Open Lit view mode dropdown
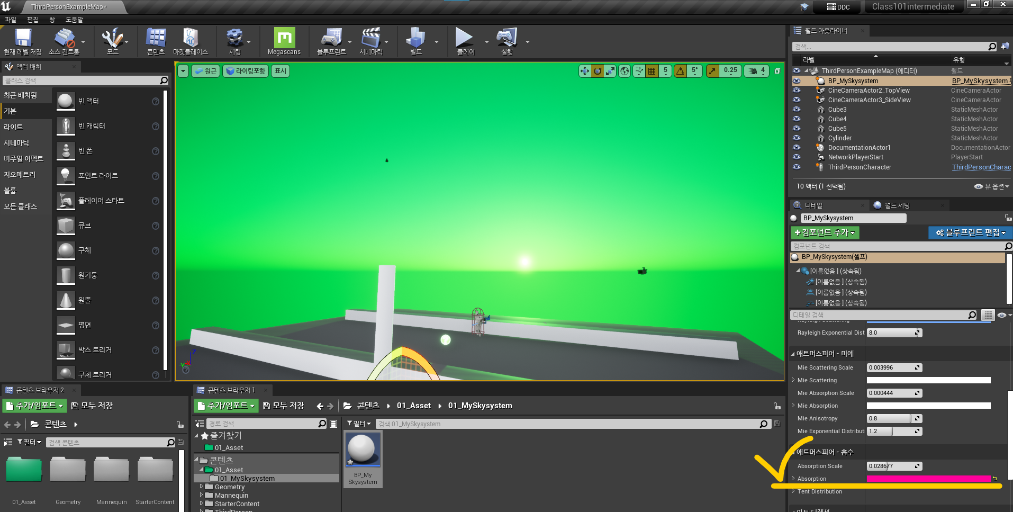 coord(246,71)
